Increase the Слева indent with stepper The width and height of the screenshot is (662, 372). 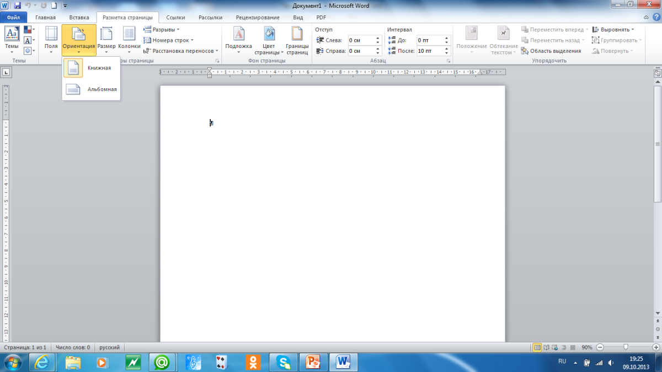click(378, 38)
